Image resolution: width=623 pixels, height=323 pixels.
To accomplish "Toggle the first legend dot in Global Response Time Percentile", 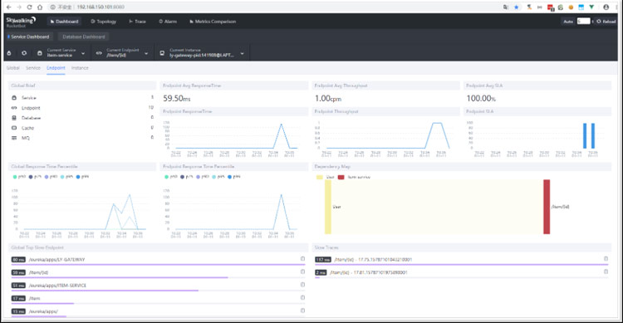I will pos(15,177).
